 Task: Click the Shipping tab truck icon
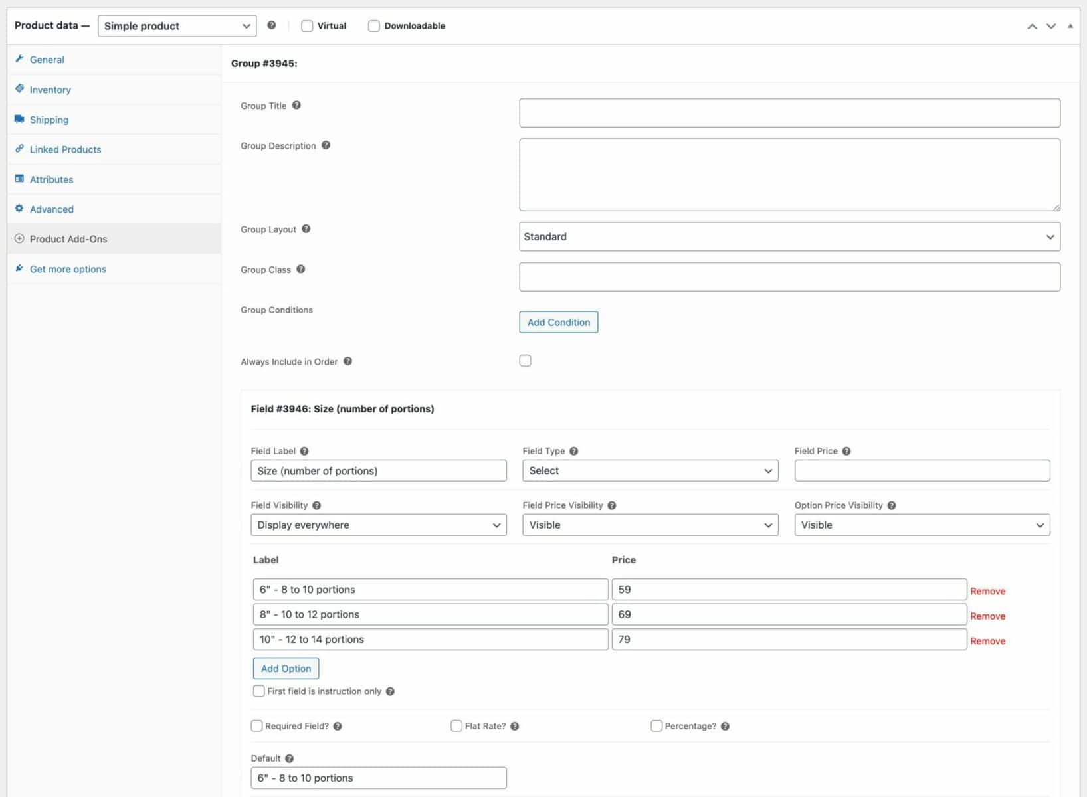click(x=19, y=119)
